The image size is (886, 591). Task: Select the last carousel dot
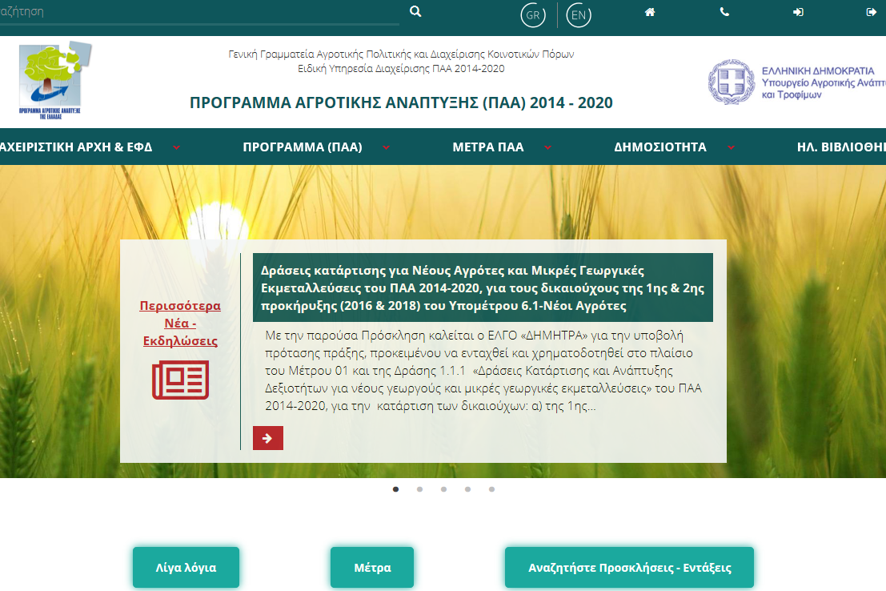coord(491,488)
